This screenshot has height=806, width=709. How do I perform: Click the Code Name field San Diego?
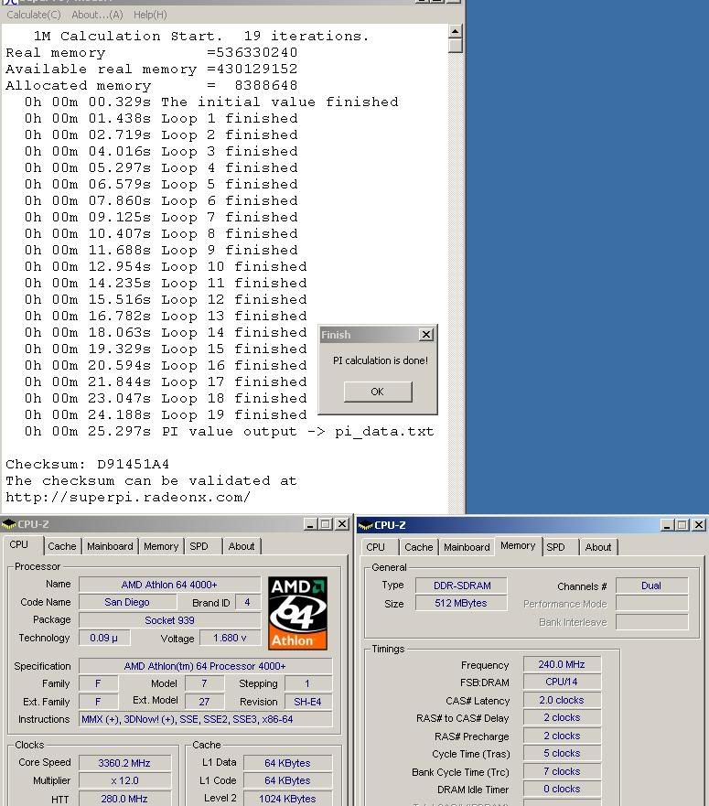(127, 602)
